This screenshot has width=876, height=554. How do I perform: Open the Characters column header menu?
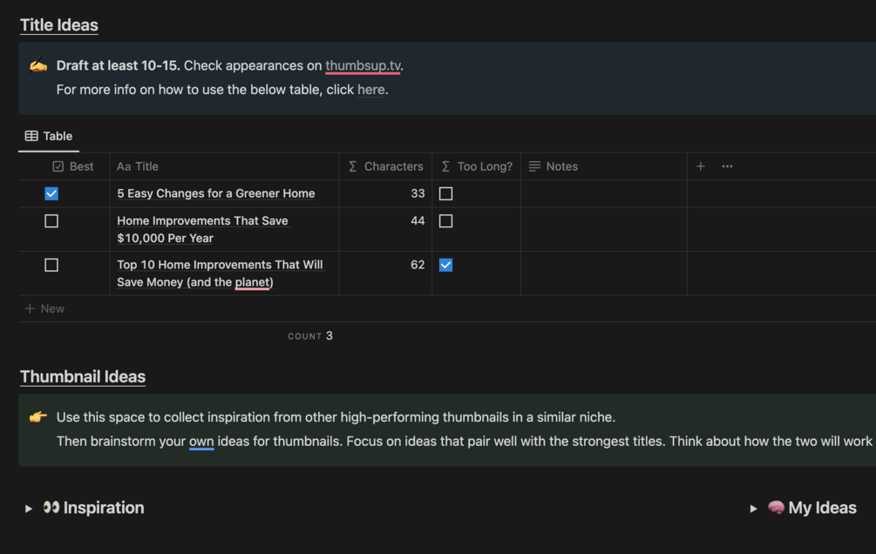(x=385, y=166)
